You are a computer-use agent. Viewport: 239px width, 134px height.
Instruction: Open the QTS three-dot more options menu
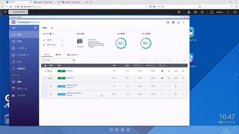228,12
